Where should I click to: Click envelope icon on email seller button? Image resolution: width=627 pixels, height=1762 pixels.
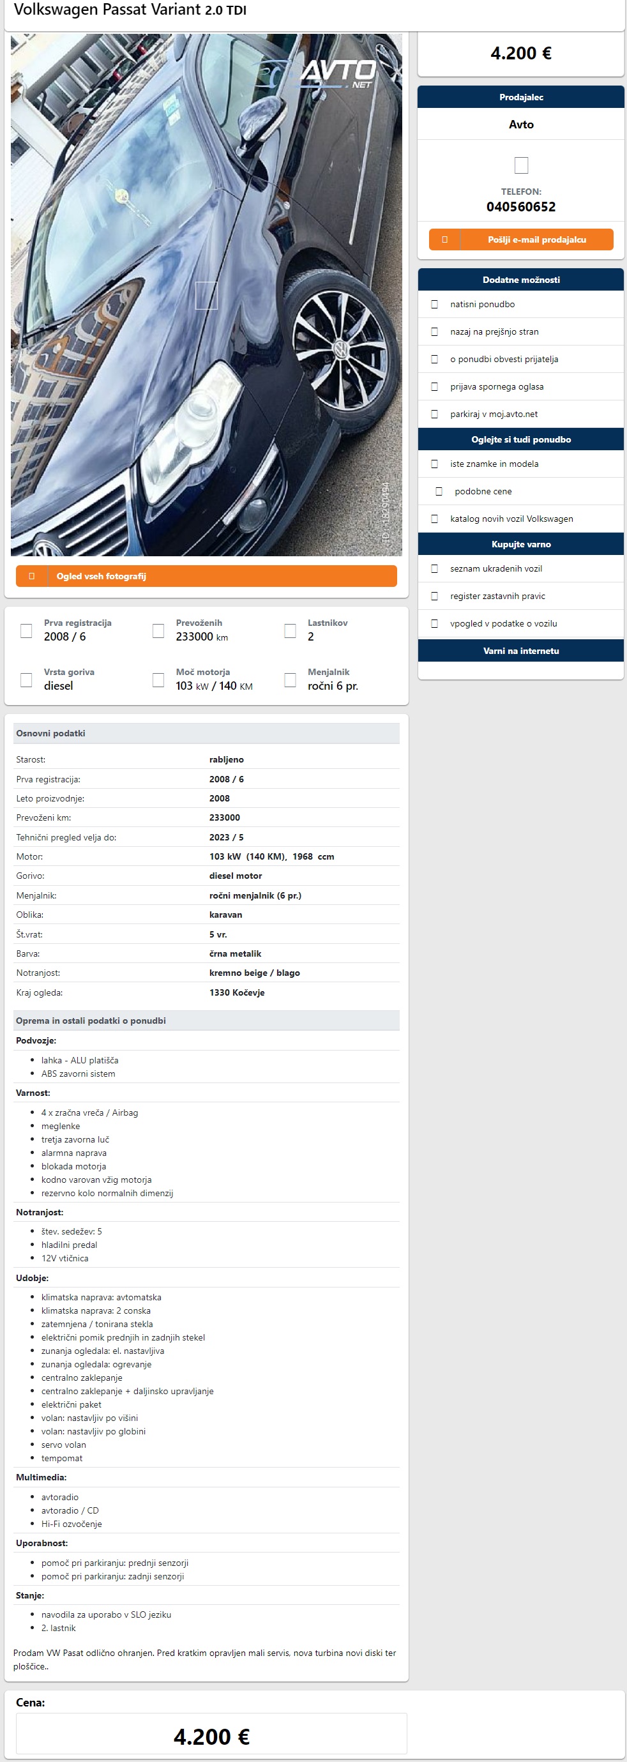pyautogui.click(x=444, y=239)
